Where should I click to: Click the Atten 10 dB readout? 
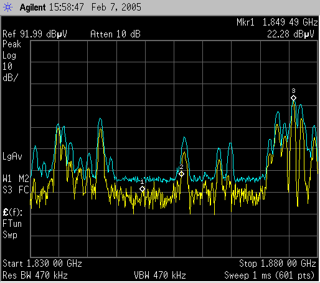click(115, 34)
